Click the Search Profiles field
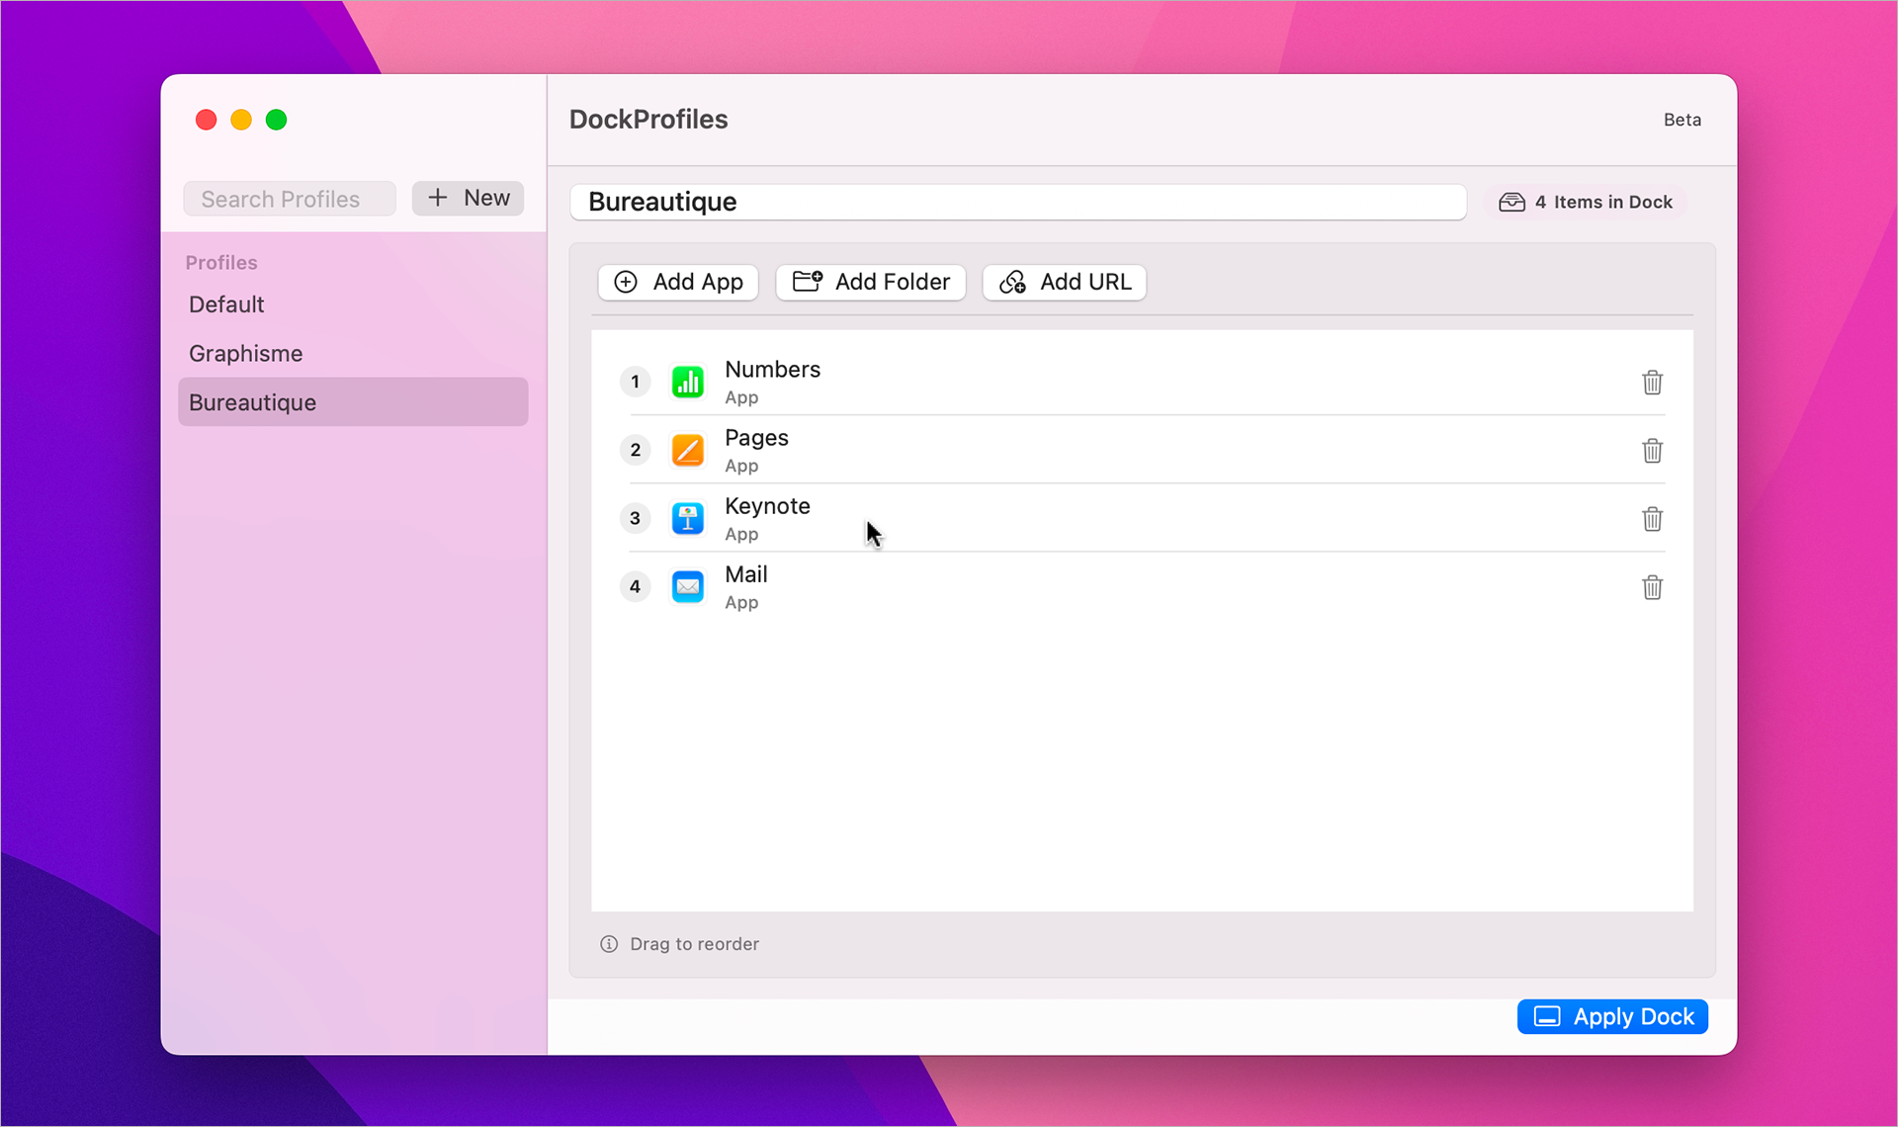Screen dimensions: 1898x1127 (x=289, y=198)
